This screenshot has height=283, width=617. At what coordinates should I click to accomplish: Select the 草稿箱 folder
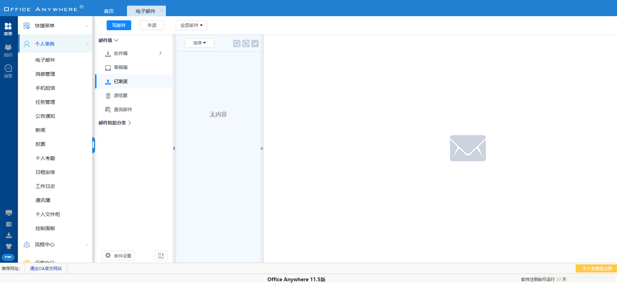point(134,68)
